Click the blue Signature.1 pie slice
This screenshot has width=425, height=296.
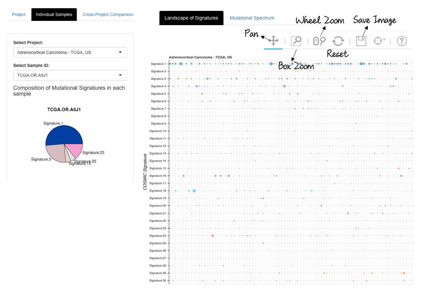[x=63, y=135]
